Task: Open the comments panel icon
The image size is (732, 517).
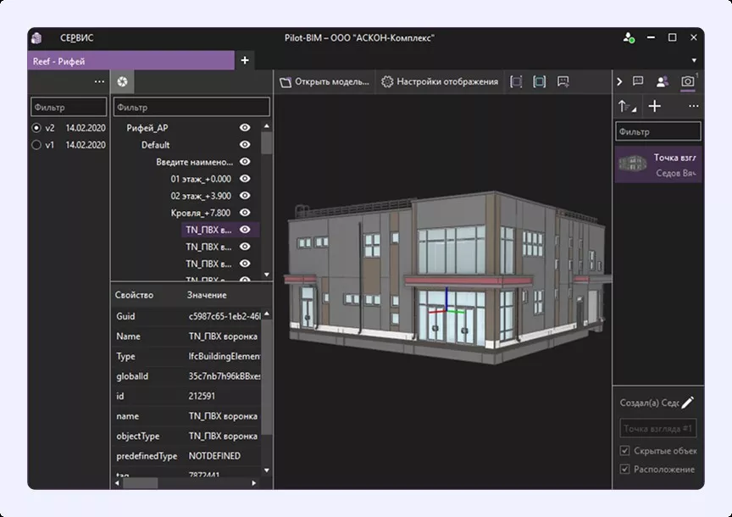Action: [x=639, y=81]
